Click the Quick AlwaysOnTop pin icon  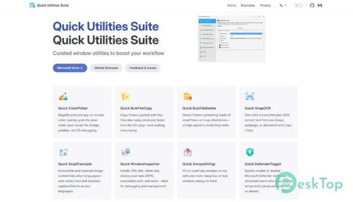point(188,152)
